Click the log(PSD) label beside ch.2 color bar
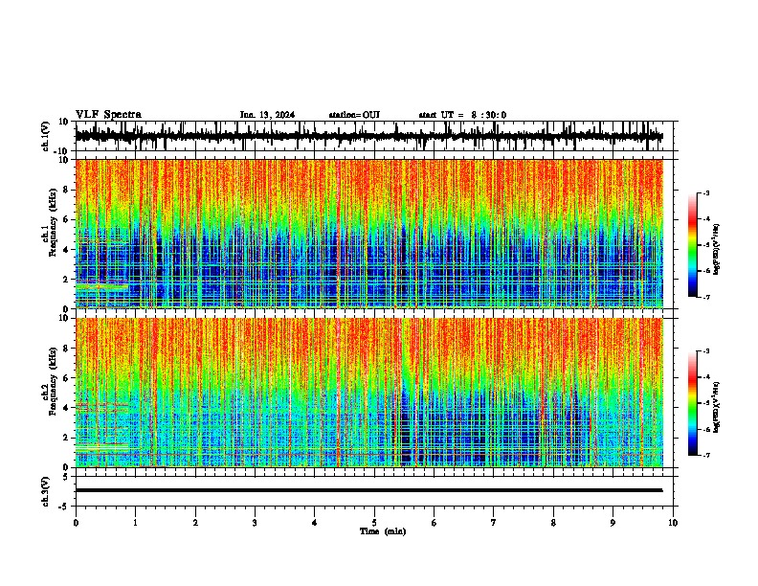758x586 pixels. tap(717, 407)
